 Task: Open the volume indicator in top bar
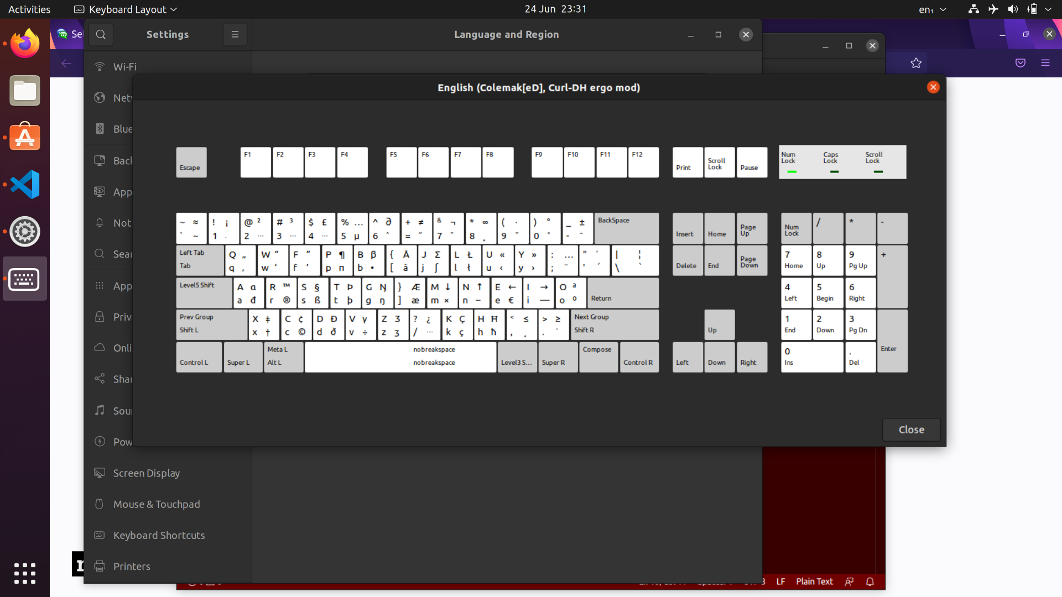coord(1013,9)
